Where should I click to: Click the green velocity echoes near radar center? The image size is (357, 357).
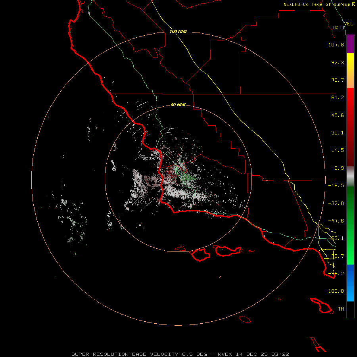click(x=188, y=178)
